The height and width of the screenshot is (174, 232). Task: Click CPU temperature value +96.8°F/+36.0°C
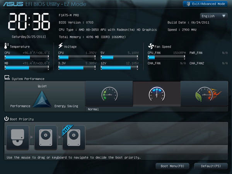pos(36,53)
